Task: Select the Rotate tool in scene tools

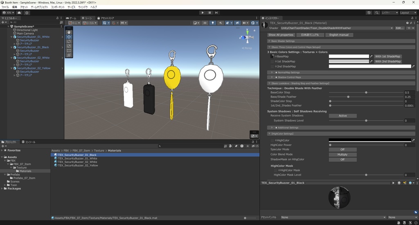Action: coord(69,41)
